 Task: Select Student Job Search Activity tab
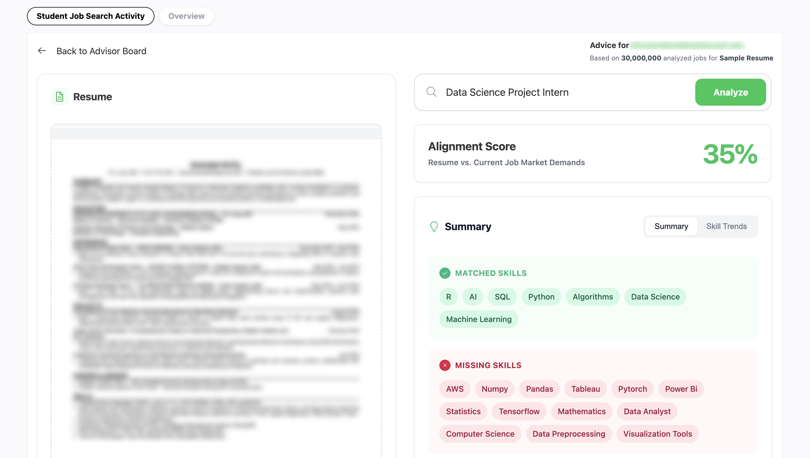(90, 16)
